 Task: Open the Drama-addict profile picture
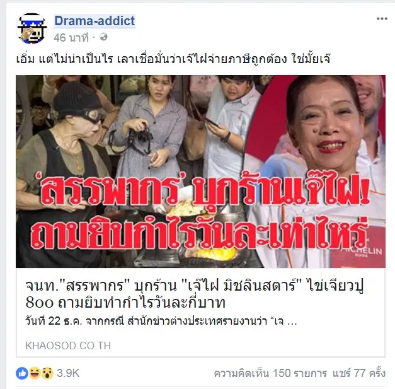click(x=31, y=28)
